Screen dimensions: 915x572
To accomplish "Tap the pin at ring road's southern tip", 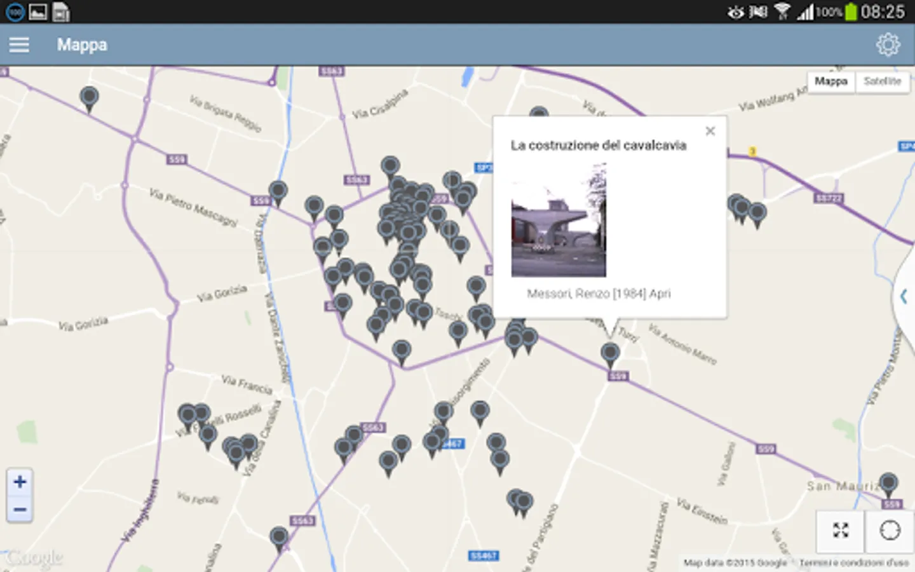I will 402,351.
